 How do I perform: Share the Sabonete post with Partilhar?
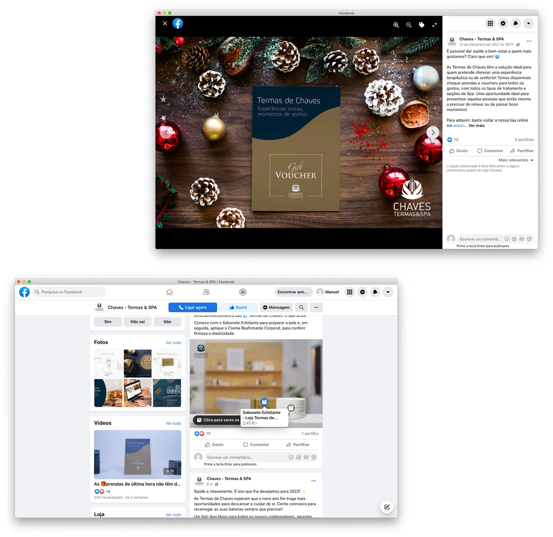click(298, 445)
